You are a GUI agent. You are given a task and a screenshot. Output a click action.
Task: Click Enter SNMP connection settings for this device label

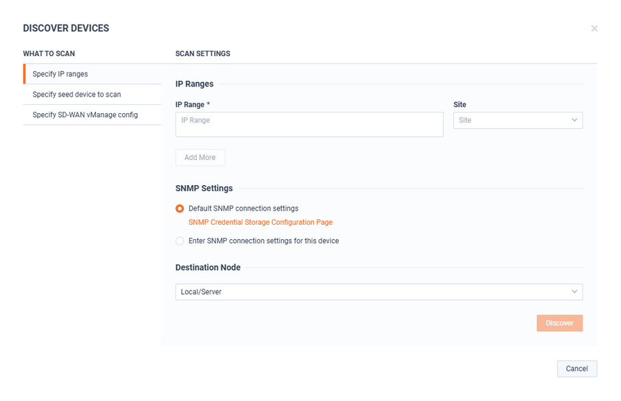263,241
